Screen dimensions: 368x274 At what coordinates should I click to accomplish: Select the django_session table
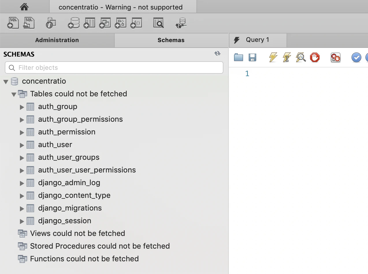(65, 221)
